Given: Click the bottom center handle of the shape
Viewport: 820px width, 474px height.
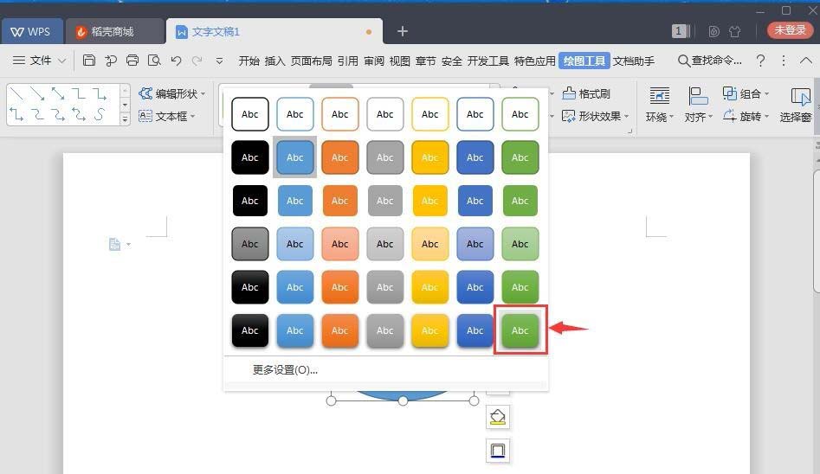Looking at the screenshot, I should [x=403, y=400].
